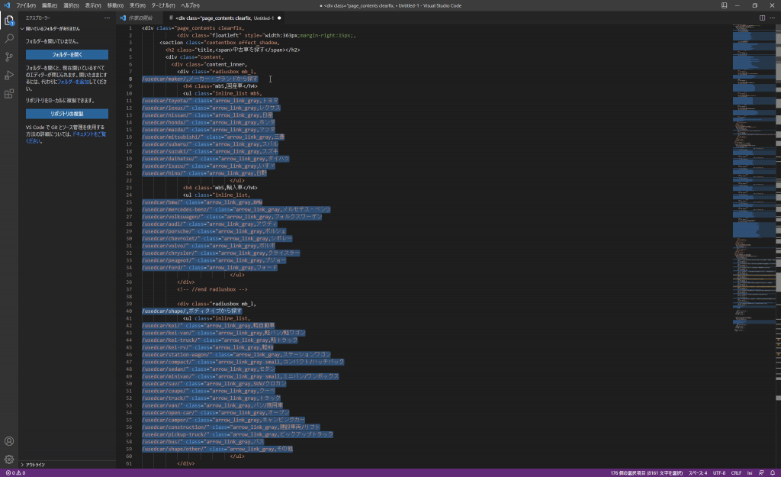The image size is (781, 477).
Task: Click the editor minimap
Action: (x=754, y=177)
